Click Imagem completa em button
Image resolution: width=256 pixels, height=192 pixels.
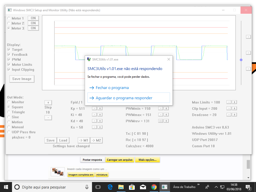pyautogui.click(x=81, y=175)
